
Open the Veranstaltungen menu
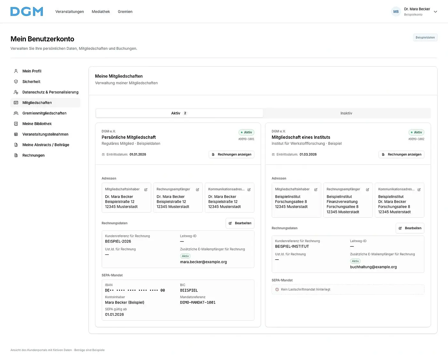point(69,12)
